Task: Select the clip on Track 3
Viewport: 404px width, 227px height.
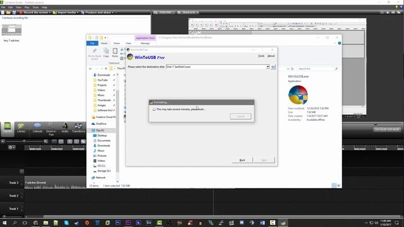Action: pos(56,183)
